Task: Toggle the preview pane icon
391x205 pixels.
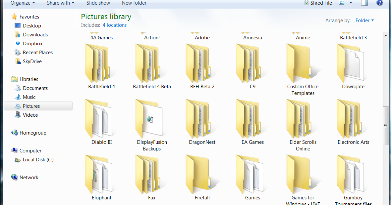Action: (364, 3)
